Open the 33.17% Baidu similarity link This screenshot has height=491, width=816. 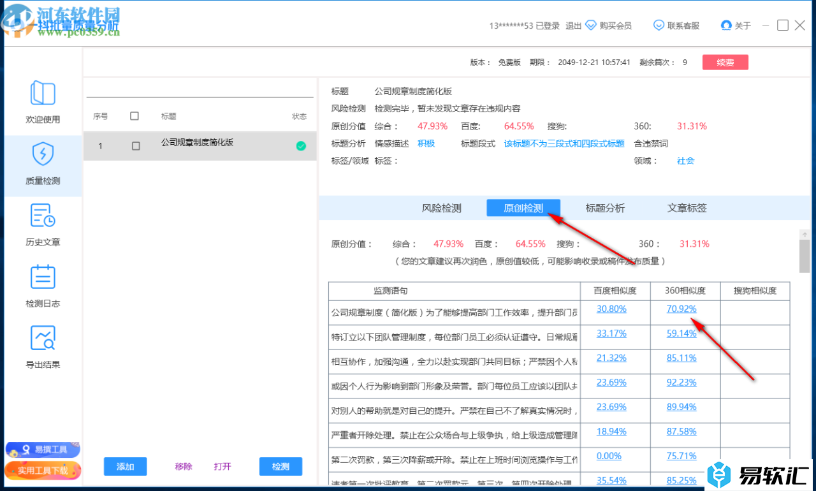click(611, 333)
